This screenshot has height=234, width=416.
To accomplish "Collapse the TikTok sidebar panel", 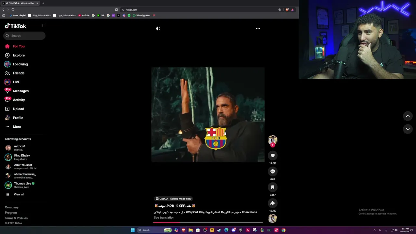I will tap(43, 26).
